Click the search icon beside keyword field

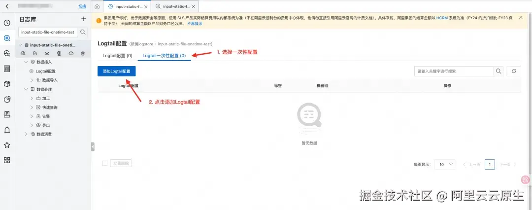499,71
